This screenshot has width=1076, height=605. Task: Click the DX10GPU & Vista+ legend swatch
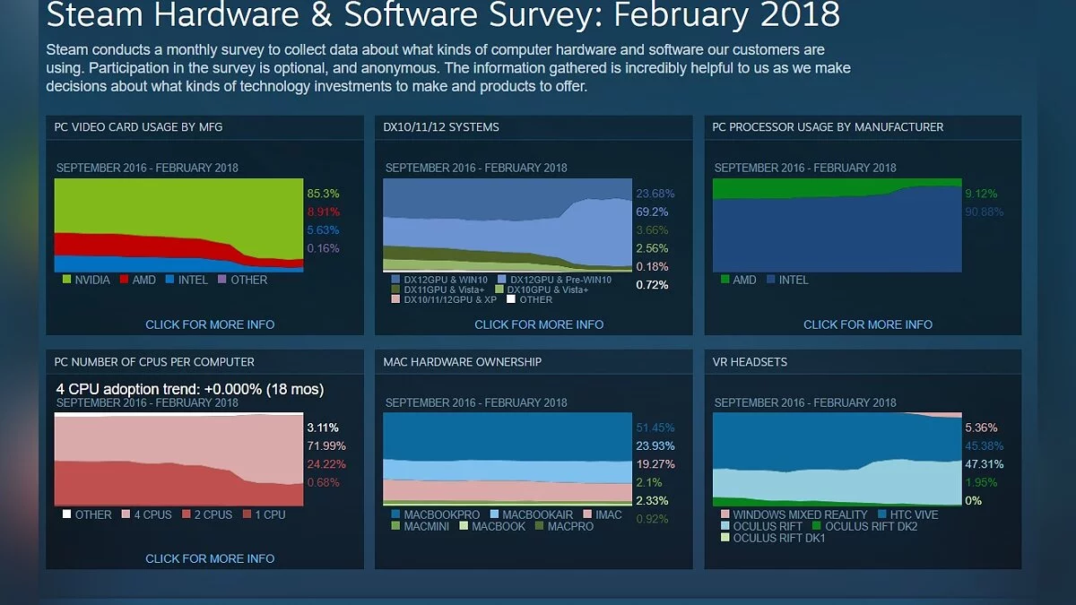click(x=498, y=290)
